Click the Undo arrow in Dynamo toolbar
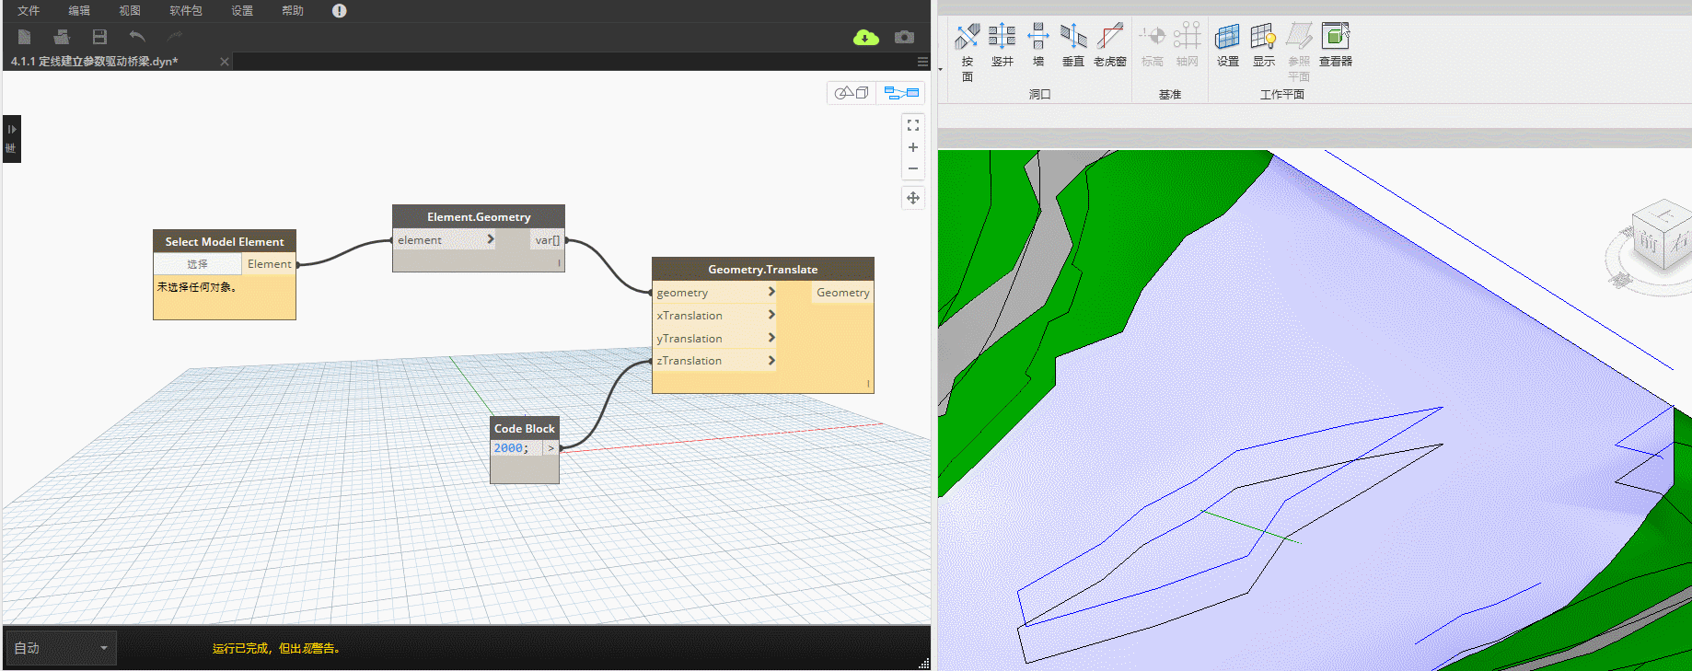1692x671 pixels. (137, 37)
